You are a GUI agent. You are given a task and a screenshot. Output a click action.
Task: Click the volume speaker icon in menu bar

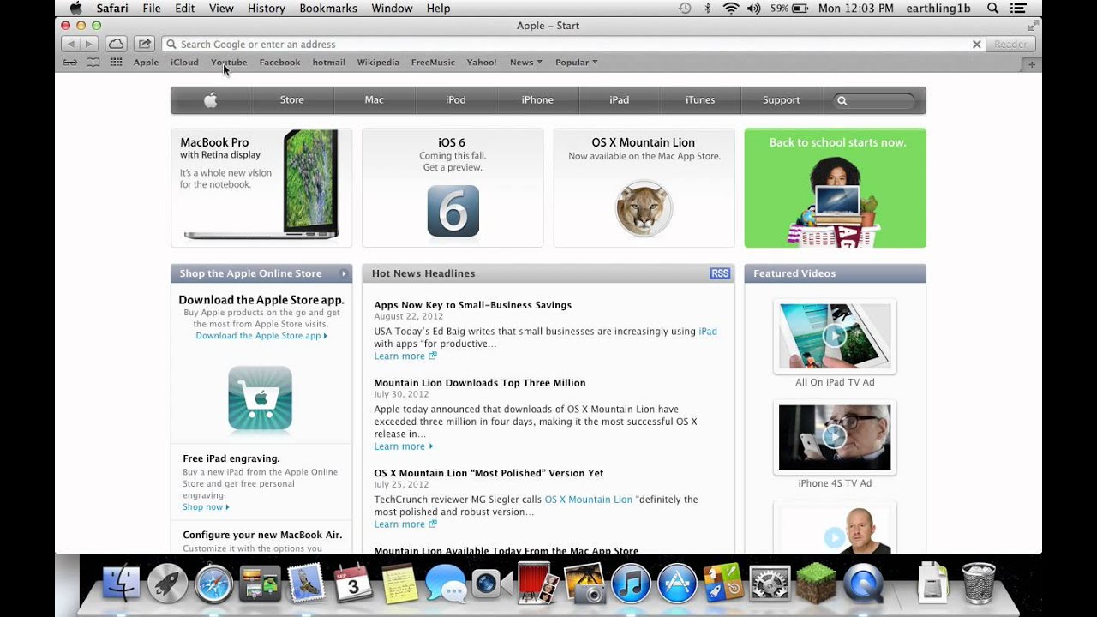tap(754, 9)
